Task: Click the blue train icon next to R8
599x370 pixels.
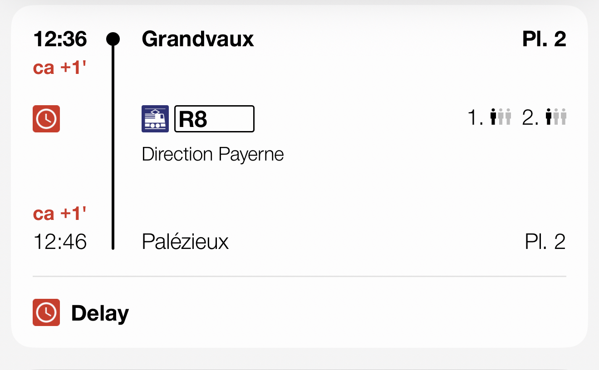Action: coord(155,119)
